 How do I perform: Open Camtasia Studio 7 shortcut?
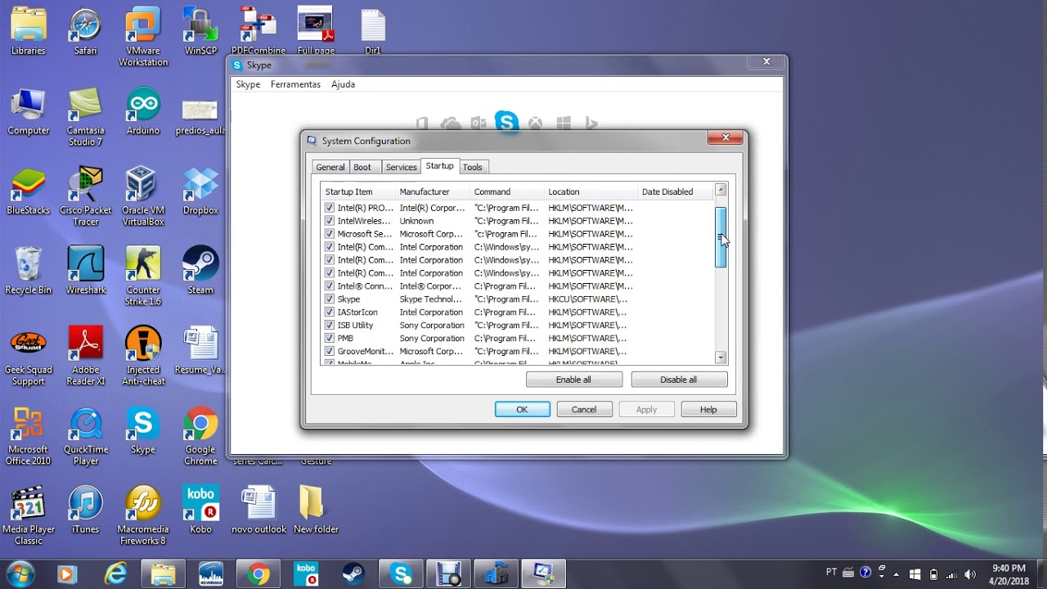(x=85, y=117)
